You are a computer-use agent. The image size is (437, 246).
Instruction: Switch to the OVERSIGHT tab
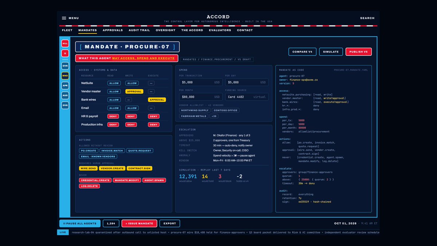coord(166,30)
